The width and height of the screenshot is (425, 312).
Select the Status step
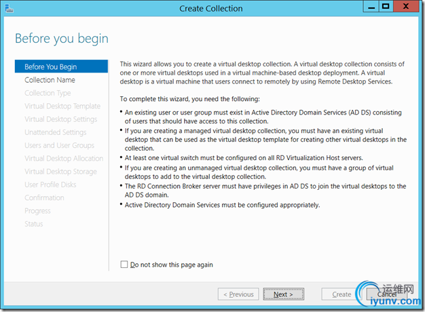click(x=34, y=224)
